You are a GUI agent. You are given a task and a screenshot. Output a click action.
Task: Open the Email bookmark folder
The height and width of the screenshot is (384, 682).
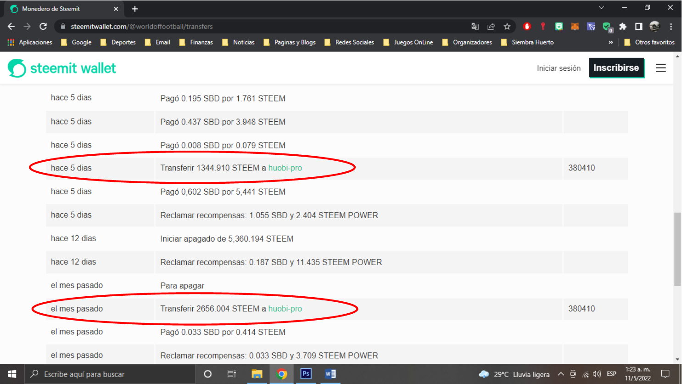click(x=157, y=42)
